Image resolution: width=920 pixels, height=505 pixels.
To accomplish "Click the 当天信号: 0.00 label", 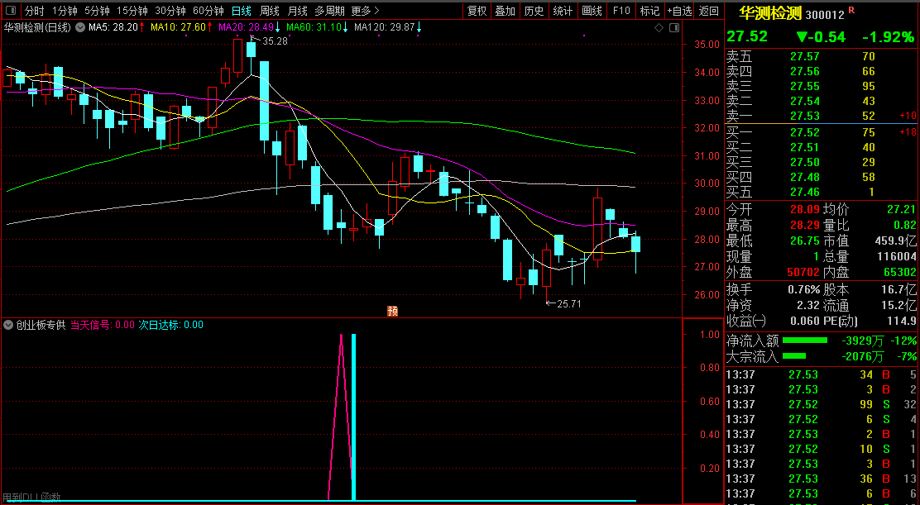I will [x=102, y=325].
